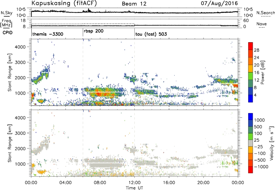Click the sky noise trace in the top panel
The height and width of the screenshot is (190, 275).
pyautogui.click(x=134, y=12)
